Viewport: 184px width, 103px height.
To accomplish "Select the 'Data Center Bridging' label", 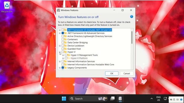I will pos(77,43).
